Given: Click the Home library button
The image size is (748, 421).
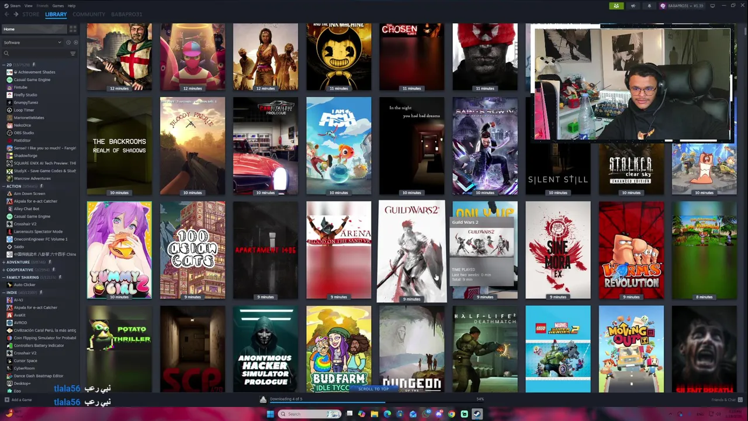Looking at the screenshot, I should [x=34, y=29].
